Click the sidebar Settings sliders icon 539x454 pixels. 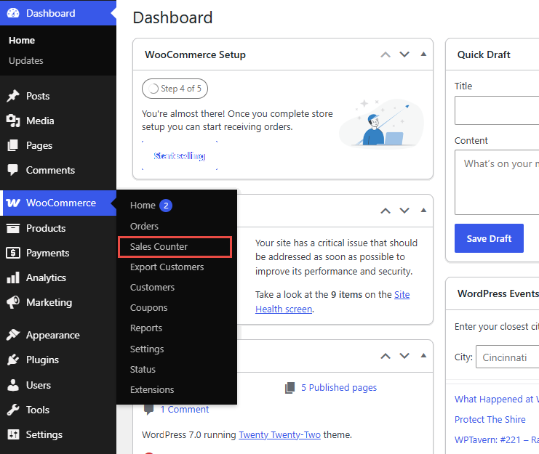coord(13,434)
